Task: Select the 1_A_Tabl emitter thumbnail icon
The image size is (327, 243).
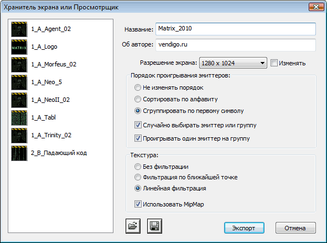Action: (19, 118)
